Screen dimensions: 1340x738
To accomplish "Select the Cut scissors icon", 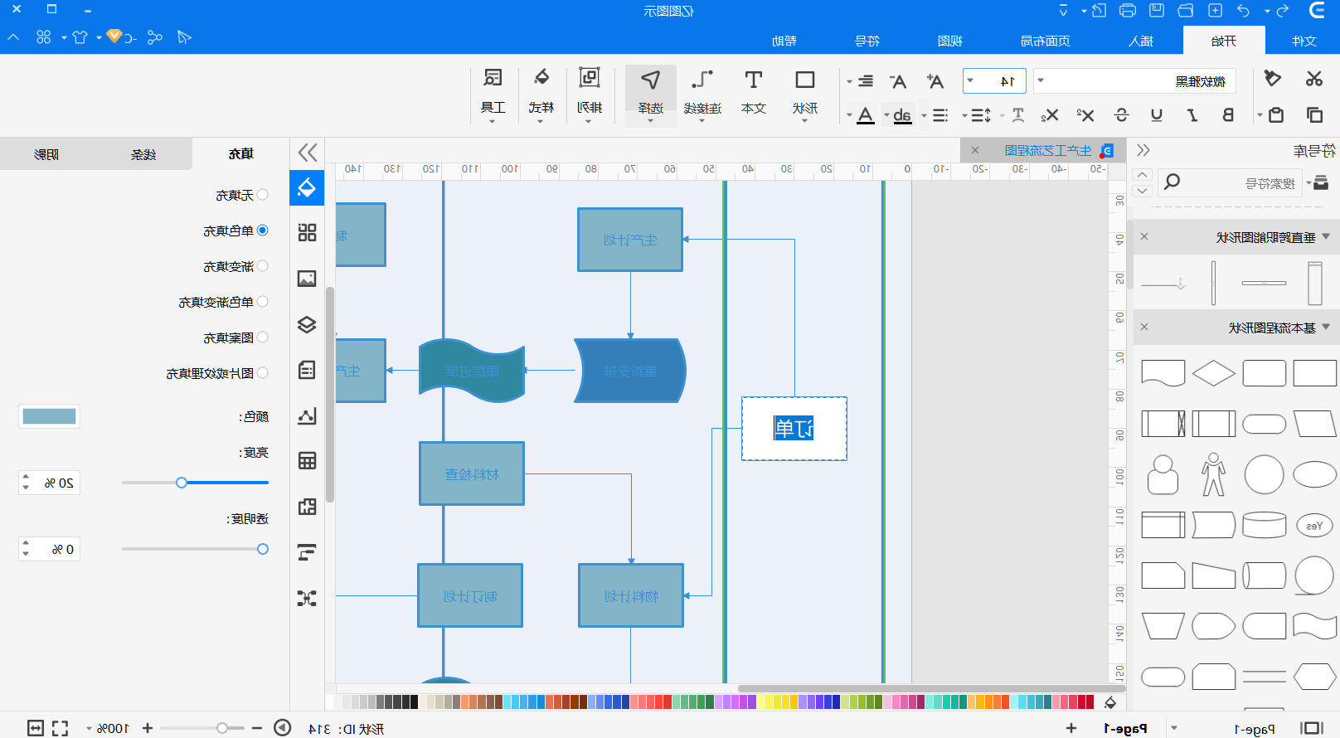I will point(1314,79).
